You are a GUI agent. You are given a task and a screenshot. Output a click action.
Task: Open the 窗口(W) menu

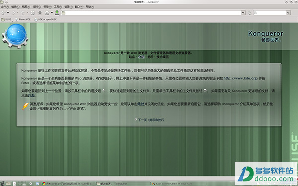pyautogui.click(x=79, y=7)
